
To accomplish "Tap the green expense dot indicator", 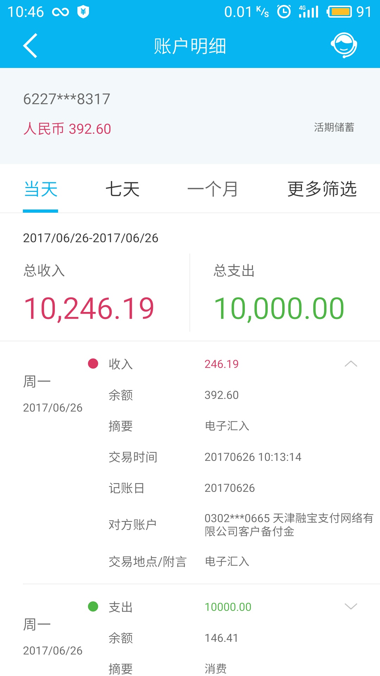I will click(x=93, y=606).
